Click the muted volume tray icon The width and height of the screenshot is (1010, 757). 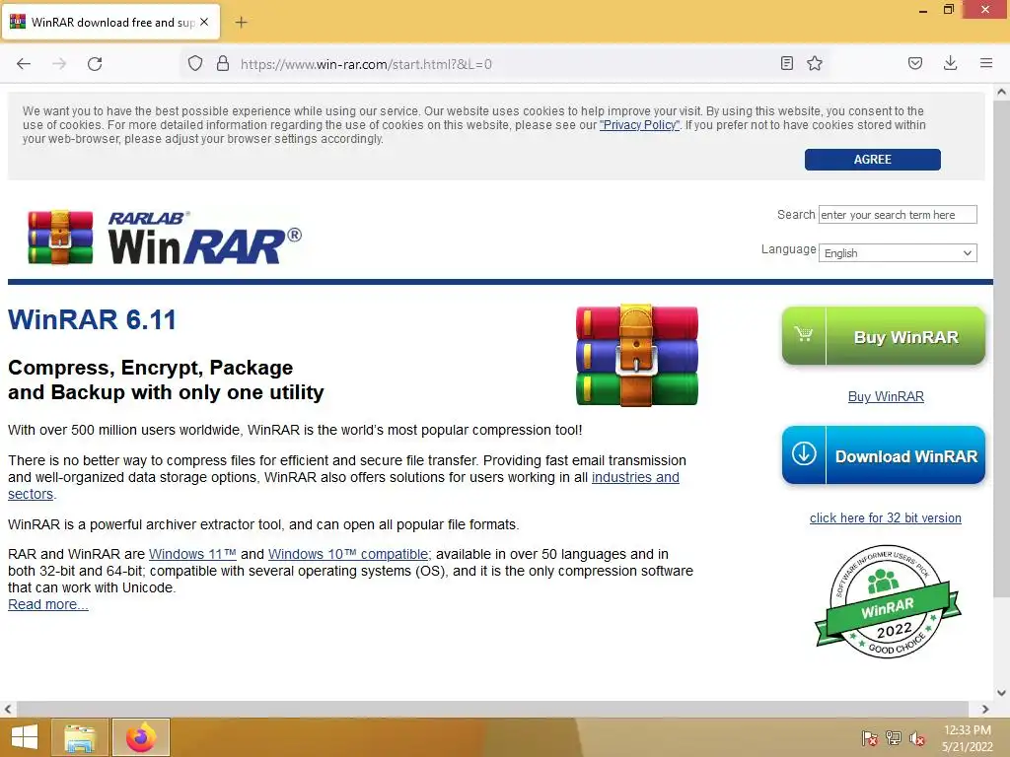(917, 738)
